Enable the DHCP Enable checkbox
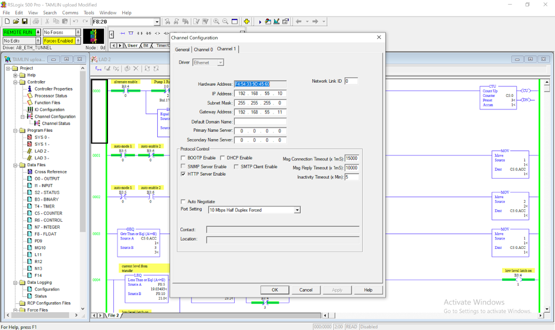The height and width of the screenshot is (330, 555). click(x=222, y=158)
